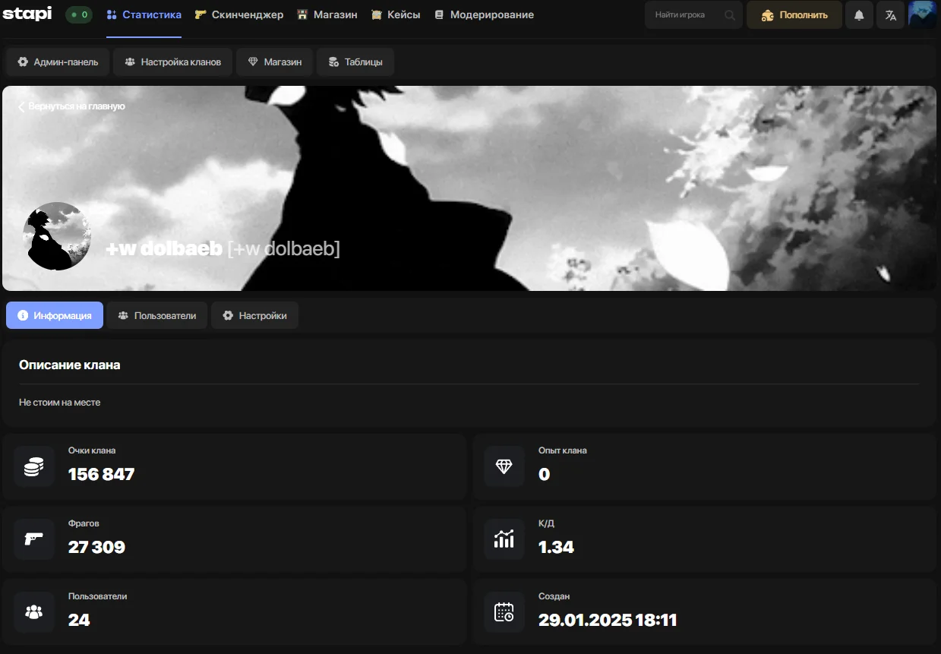941x654 pixels.
Task: Open the Статистика tab
Action: (144, 15)
